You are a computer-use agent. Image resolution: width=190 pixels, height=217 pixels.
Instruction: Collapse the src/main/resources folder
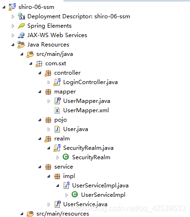pyautogui.click(x=22, y=214)
